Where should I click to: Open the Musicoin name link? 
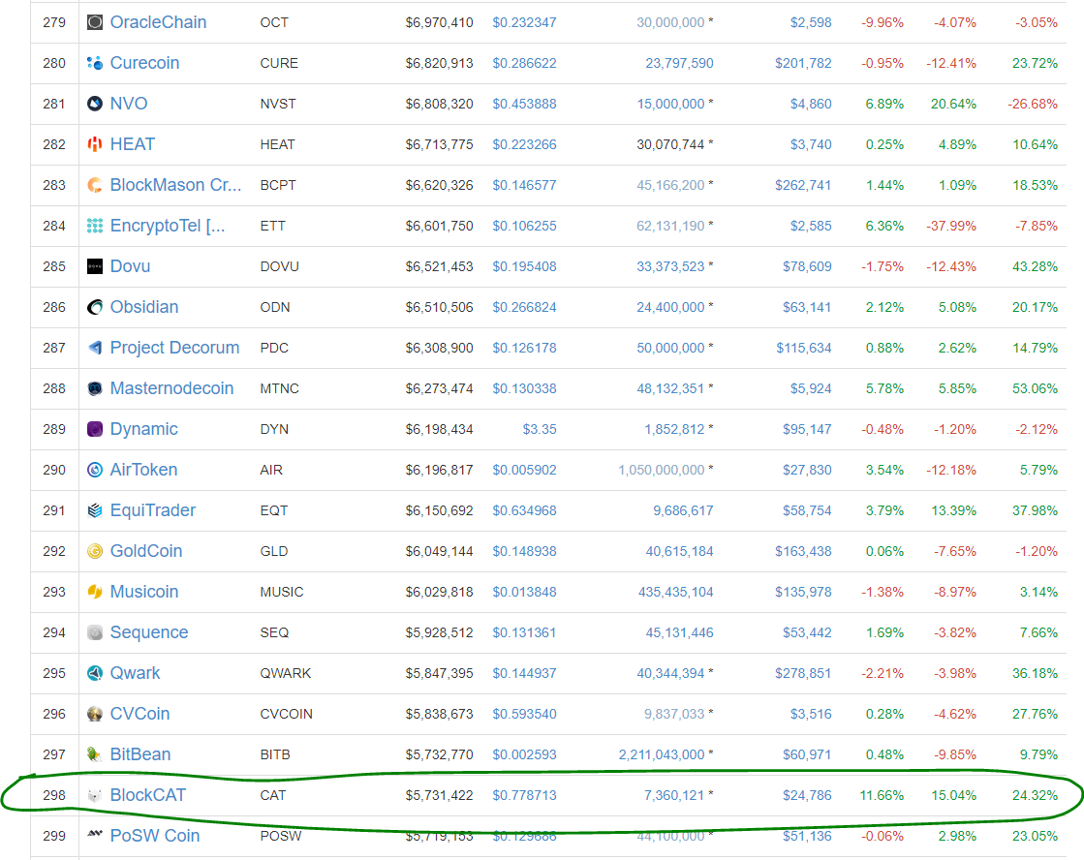click(x=144, y=592)
